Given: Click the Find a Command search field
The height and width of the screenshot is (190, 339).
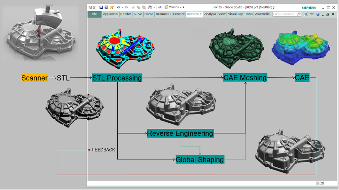Looking at the screenshot, I should (x=285, y=14).
